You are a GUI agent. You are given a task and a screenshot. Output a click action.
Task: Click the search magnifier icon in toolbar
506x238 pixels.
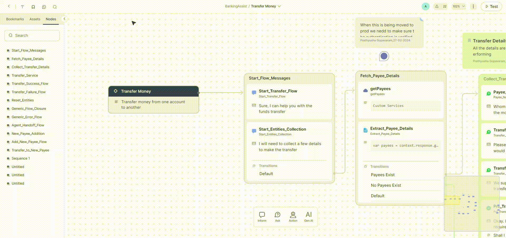(55, 7)
